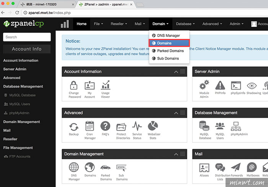
Task: Open FAQ's question mark icon
Action: 105,126
